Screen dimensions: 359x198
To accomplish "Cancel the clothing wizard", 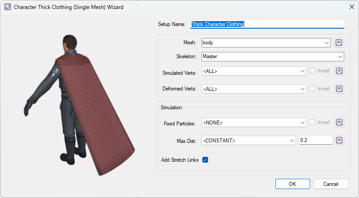I will click(331, 184).
